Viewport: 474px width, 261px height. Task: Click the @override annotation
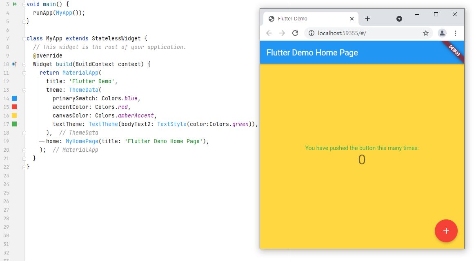47,55
